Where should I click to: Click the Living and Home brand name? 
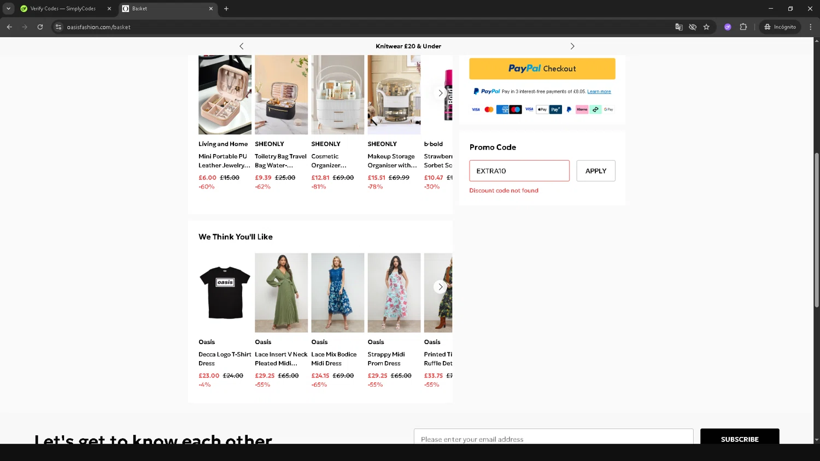(x=223, y=144)
